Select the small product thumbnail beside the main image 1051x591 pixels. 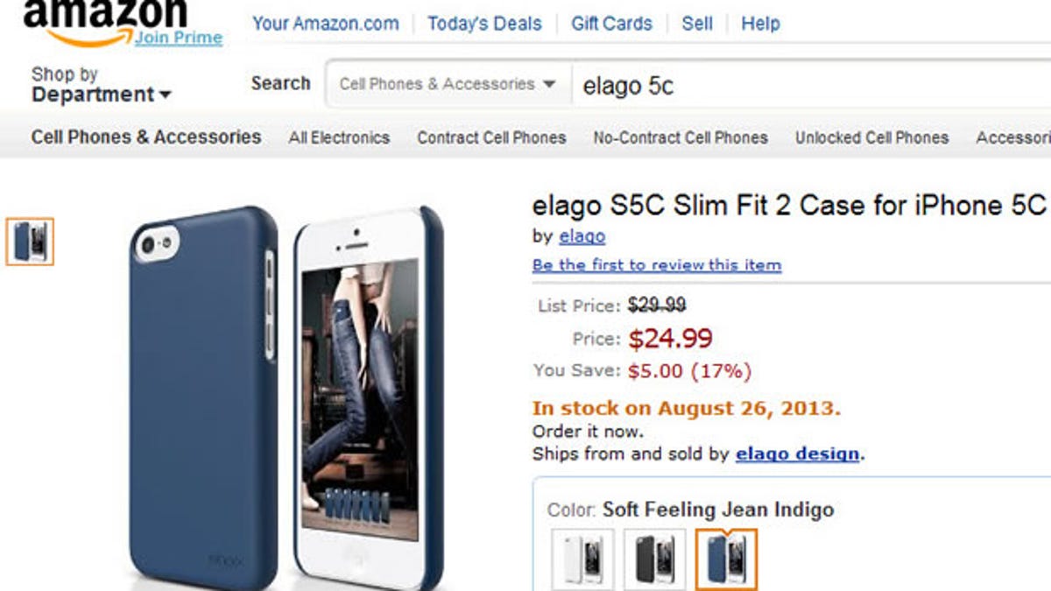tap(30, 242)
